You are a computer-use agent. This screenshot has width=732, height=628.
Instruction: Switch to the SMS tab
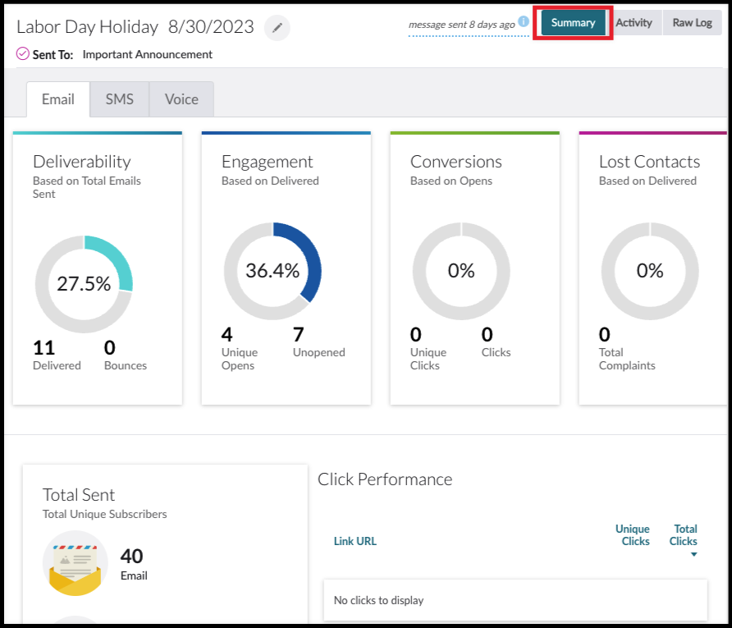[120, 99]
